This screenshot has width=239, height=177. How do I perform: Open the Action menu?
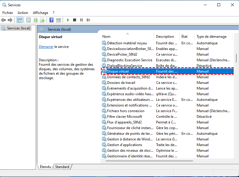(x=23, y=13)
